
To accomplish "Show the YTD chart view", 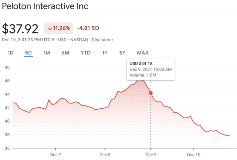I will pyautogui.click(x=86, y=53).
